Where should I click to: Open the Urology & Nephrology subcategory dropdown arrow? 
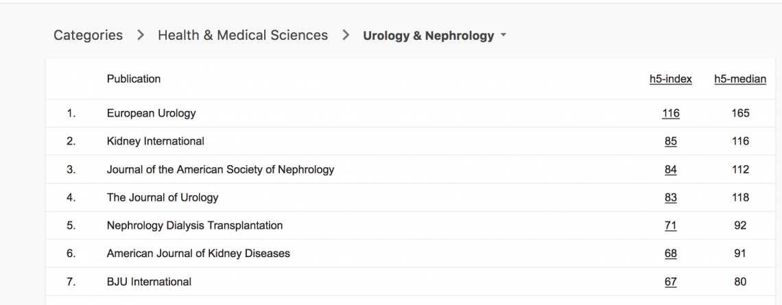pyautogui.click(x=503, y=36)
